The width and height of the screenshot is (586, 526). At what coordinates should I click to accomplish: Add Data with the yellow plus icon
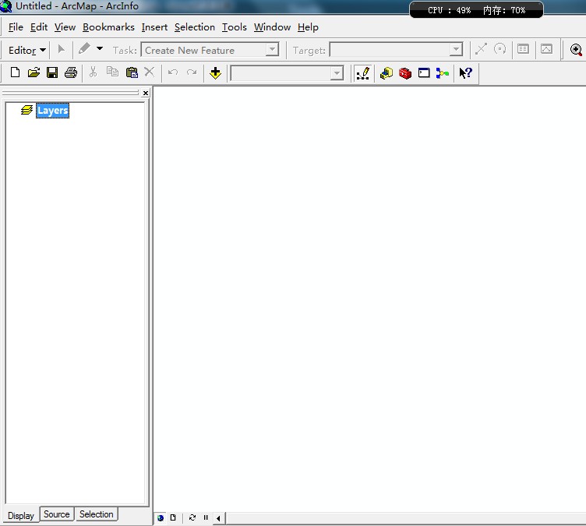(215, 72)
